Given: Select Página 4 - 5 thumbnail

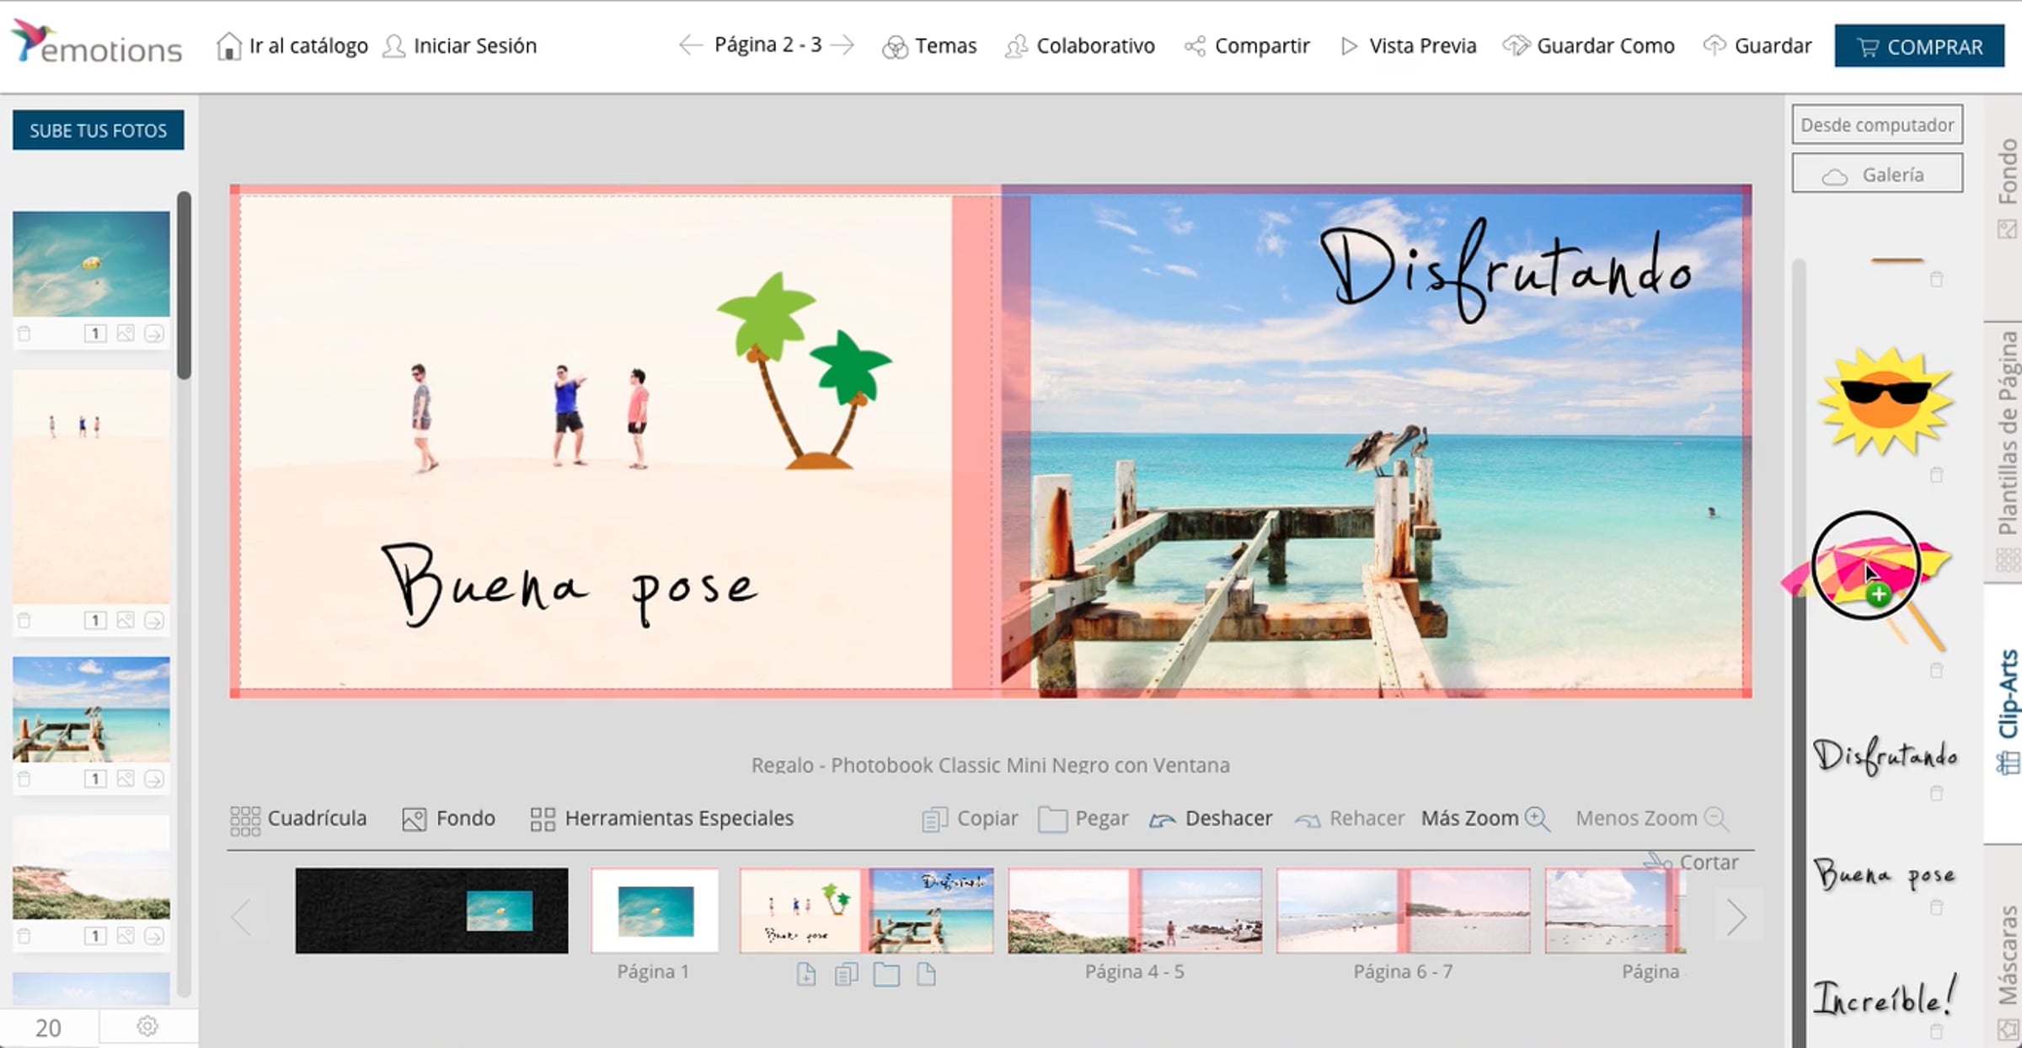Looking at the screenshot, I should pyautogui.click(x=1134, y=912).
